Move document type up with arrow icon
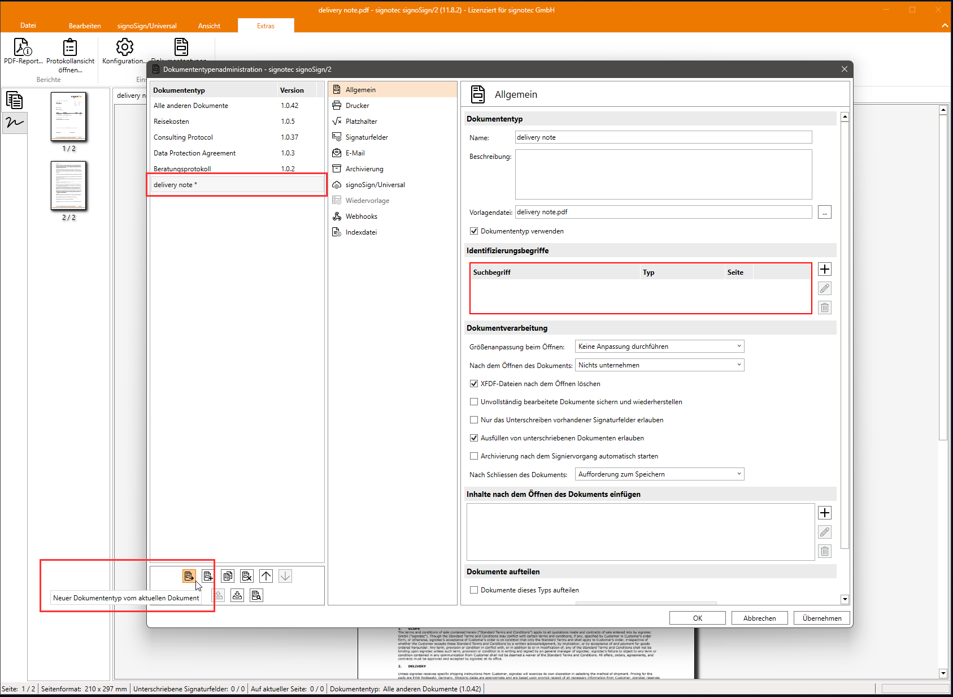Screen dimensions: 953x697 266,576
